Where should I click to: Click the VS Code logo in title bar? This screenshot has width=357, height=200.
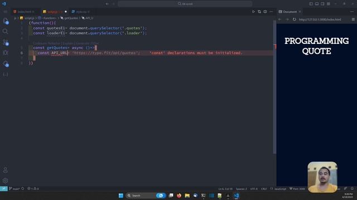point(4,4)
